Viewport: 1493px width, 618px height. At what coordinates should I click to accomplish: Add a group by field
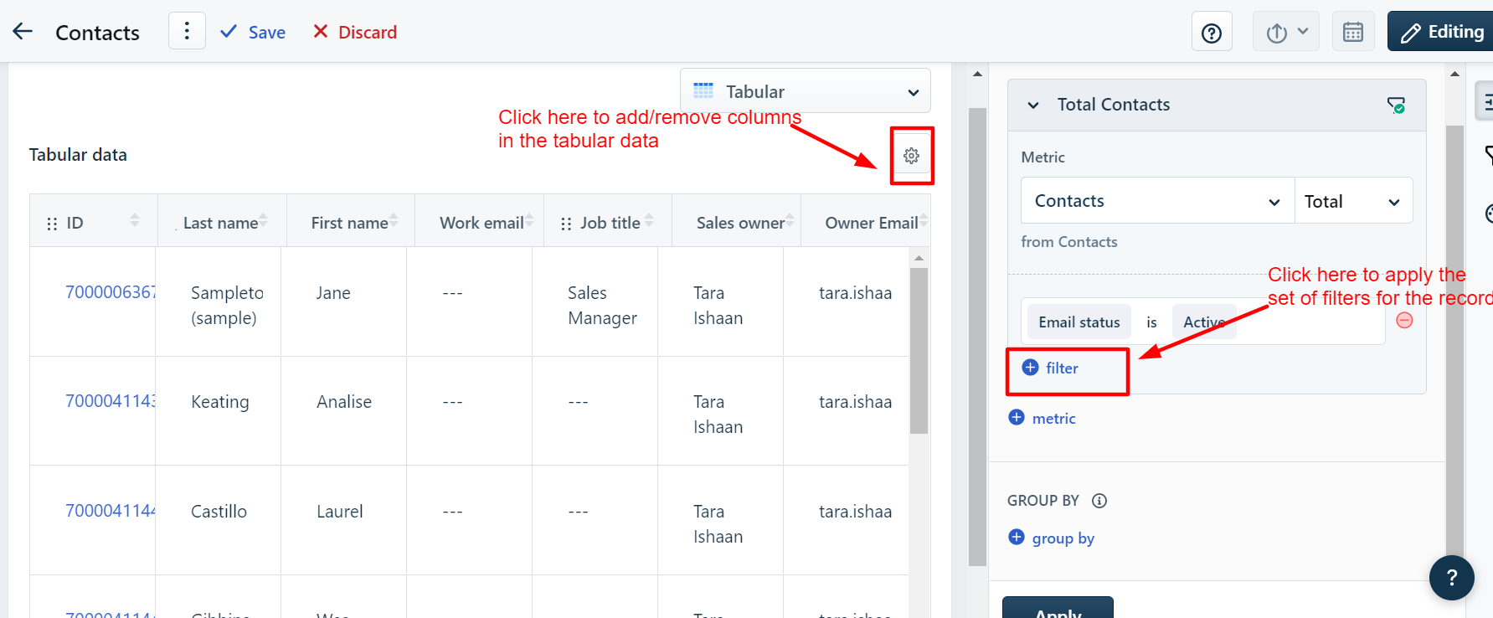point(1052,538)
